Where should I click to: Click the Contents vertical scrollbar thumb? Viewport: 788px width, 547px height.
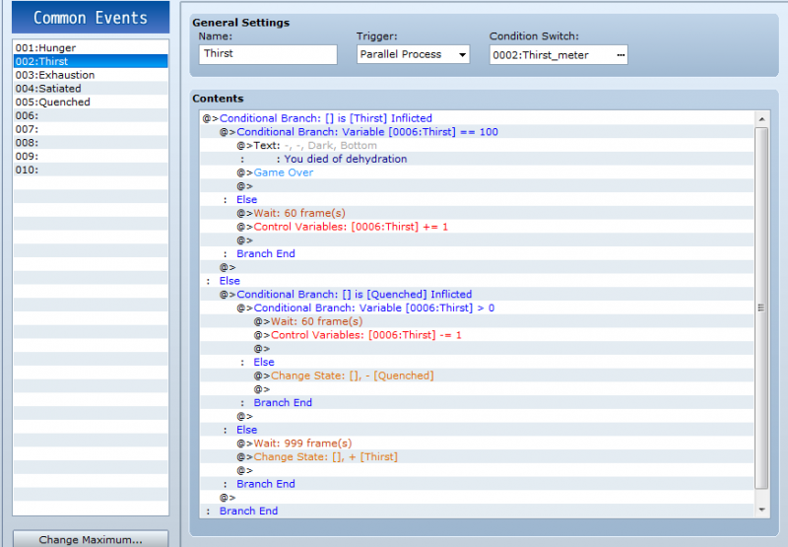pyautogui.click(x=761, y=308)
